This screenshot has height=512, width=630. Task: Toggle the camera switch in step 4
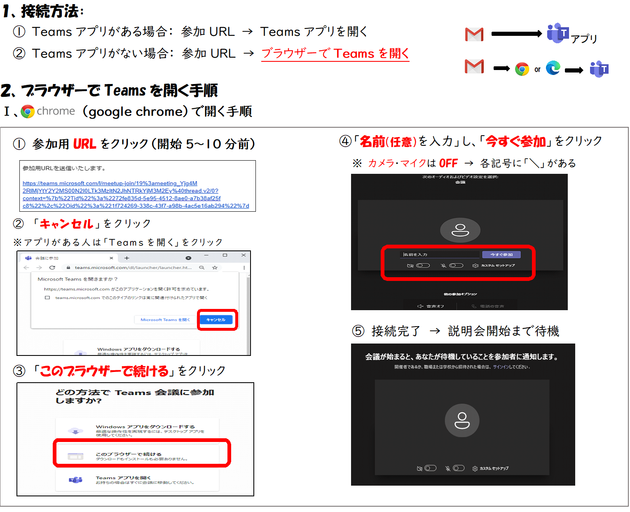tap(423, 266)
